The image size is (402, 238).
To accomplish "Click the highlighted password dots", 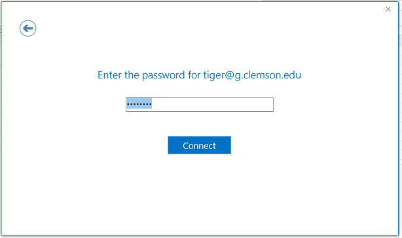I will (139, 104).
